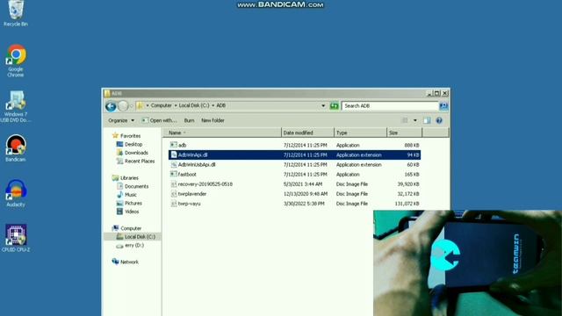
Task: Click the search magnifier icon
Action: (443, 105)
